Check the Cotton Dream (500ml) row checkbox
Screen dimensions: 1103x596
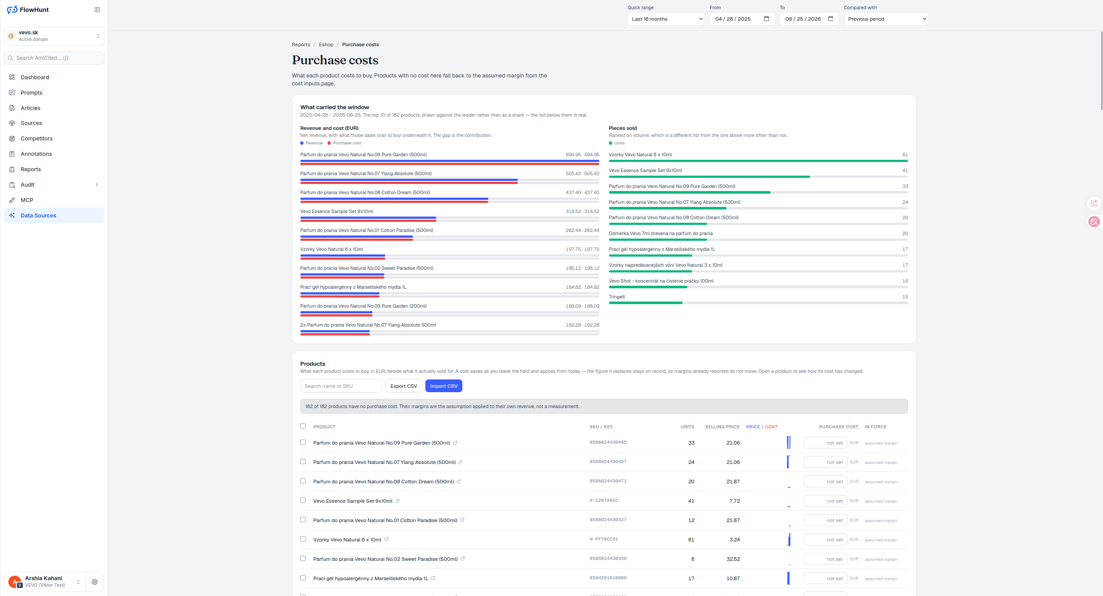pos(303,481)
